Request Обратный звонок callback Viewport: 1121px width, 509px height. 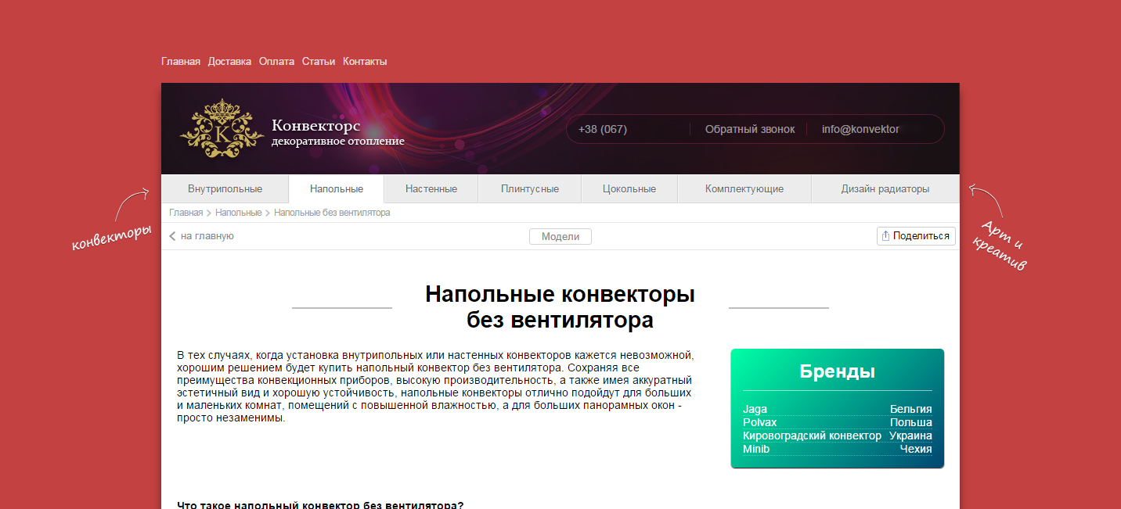point(749,129)
